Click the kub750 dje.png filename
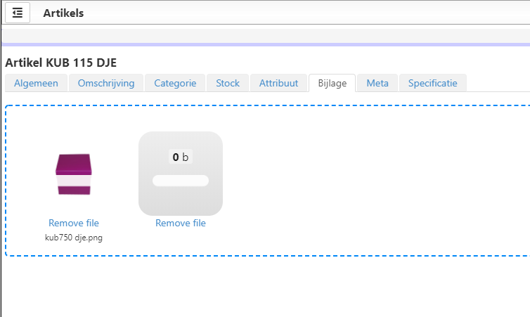The image size is (530, 317). pyautogui.click(x=74, y=237)
